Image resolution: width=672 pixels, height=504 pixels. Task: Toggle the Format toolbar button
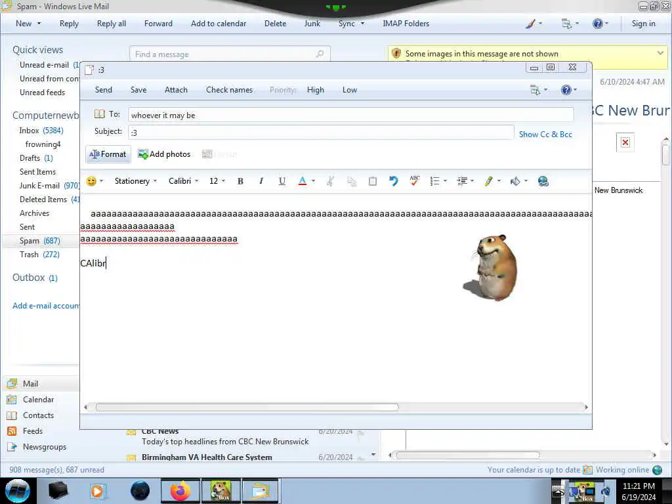108,154
